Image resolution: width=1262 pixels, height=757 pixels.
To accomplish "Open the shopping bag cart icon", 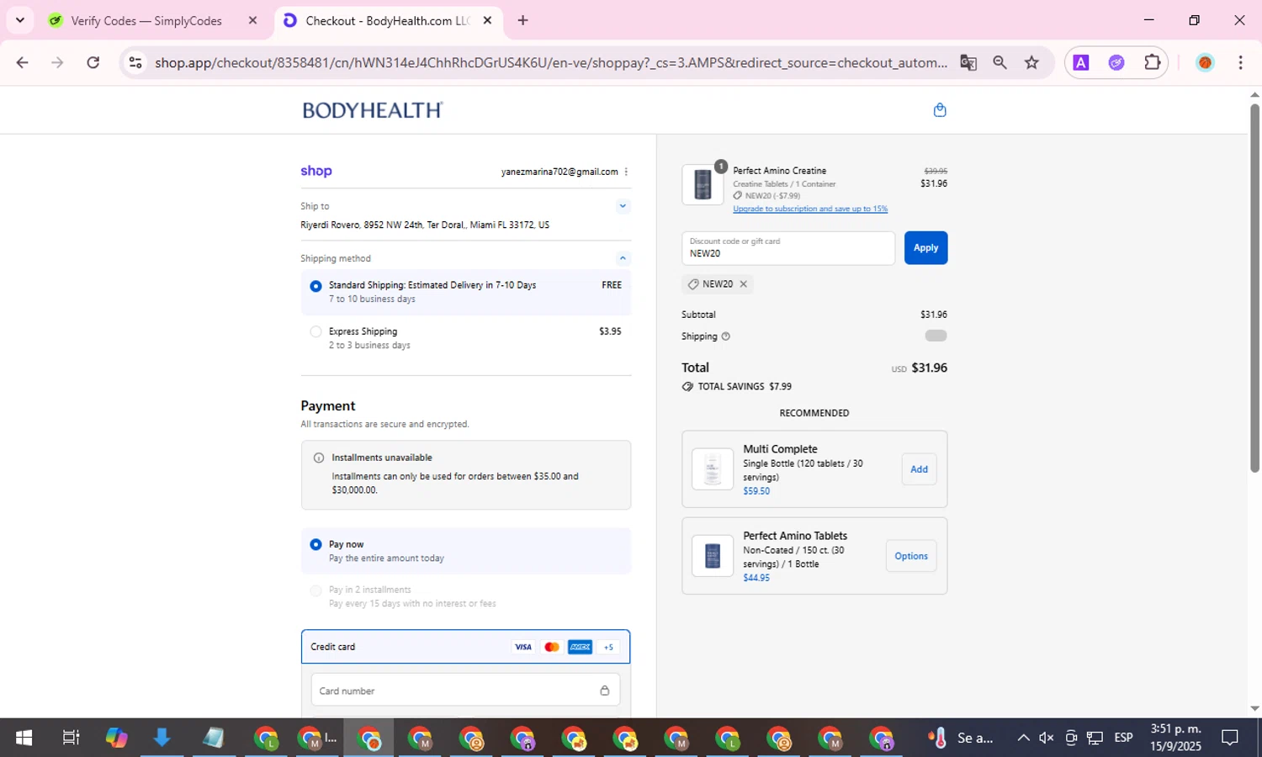I will [940, 110].
